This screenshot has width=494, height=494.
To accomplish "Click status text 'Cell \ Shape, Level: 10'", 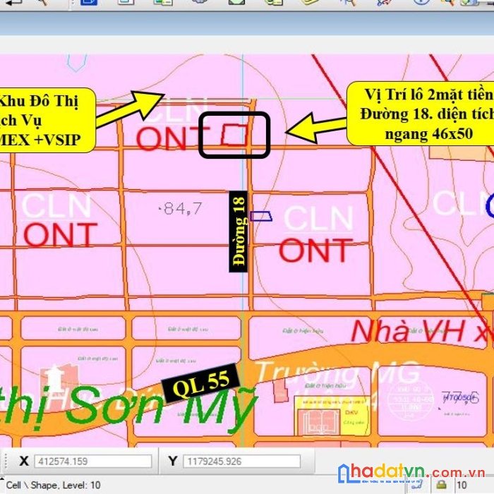I will [53, 486].
